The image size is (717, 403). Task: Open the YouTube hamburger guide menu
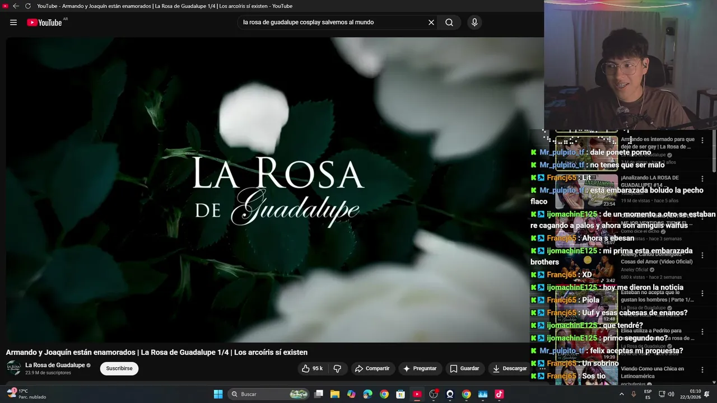point(13,22)
